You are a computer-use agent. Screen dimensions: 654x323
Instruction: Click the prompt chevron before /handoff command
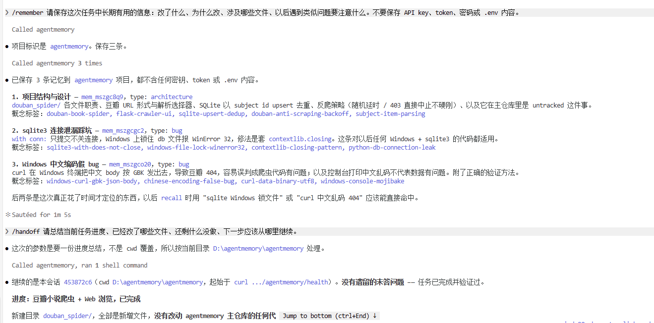click(7, 231)
